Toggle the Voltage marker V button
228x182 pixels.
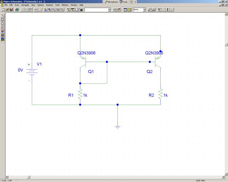tap(160, 9)
